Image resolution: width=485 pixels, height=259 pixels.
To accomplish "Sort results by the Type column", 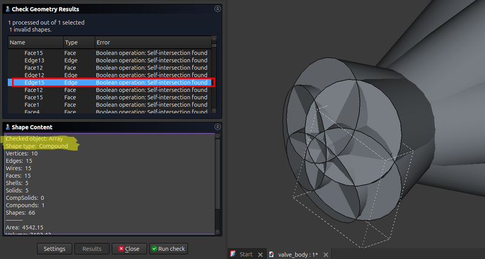I will (x=78, y=43).
